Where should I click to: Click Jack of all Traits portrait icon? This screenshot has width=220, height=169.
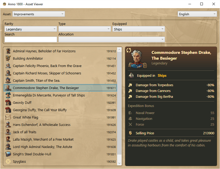(x=8, y=132)
